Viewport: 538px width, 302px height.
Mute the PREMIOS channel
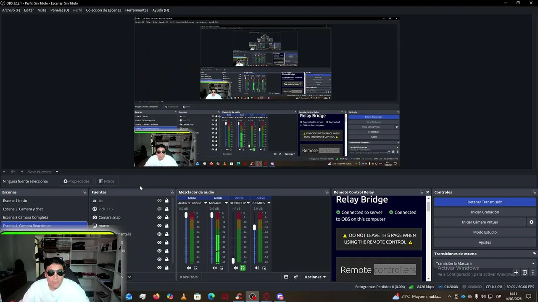pos(257,268)
